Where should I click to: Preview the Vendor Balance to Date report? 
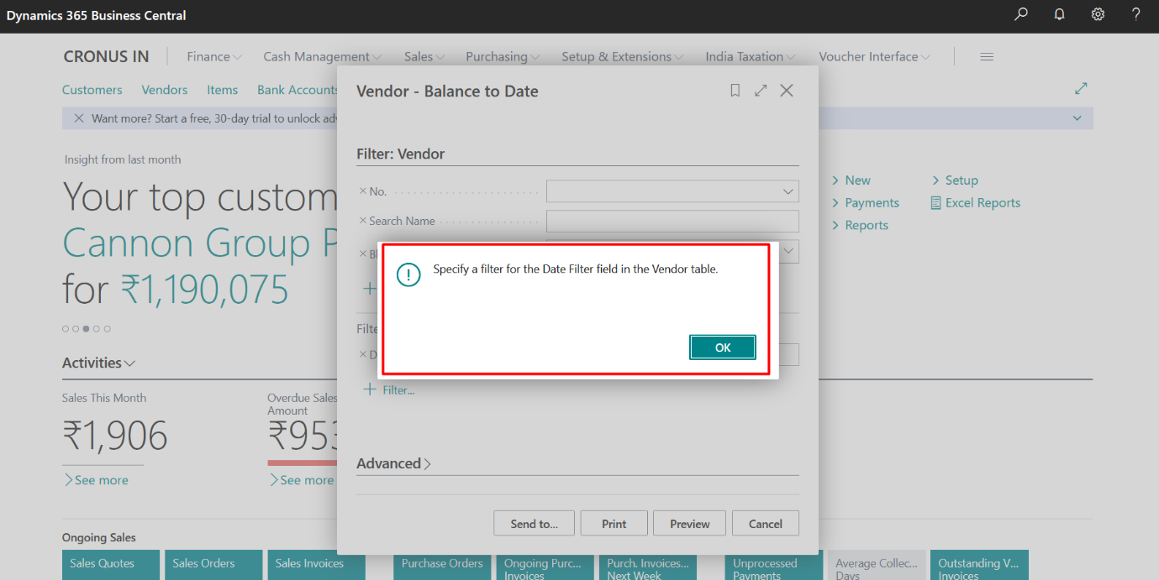[689, 523]
